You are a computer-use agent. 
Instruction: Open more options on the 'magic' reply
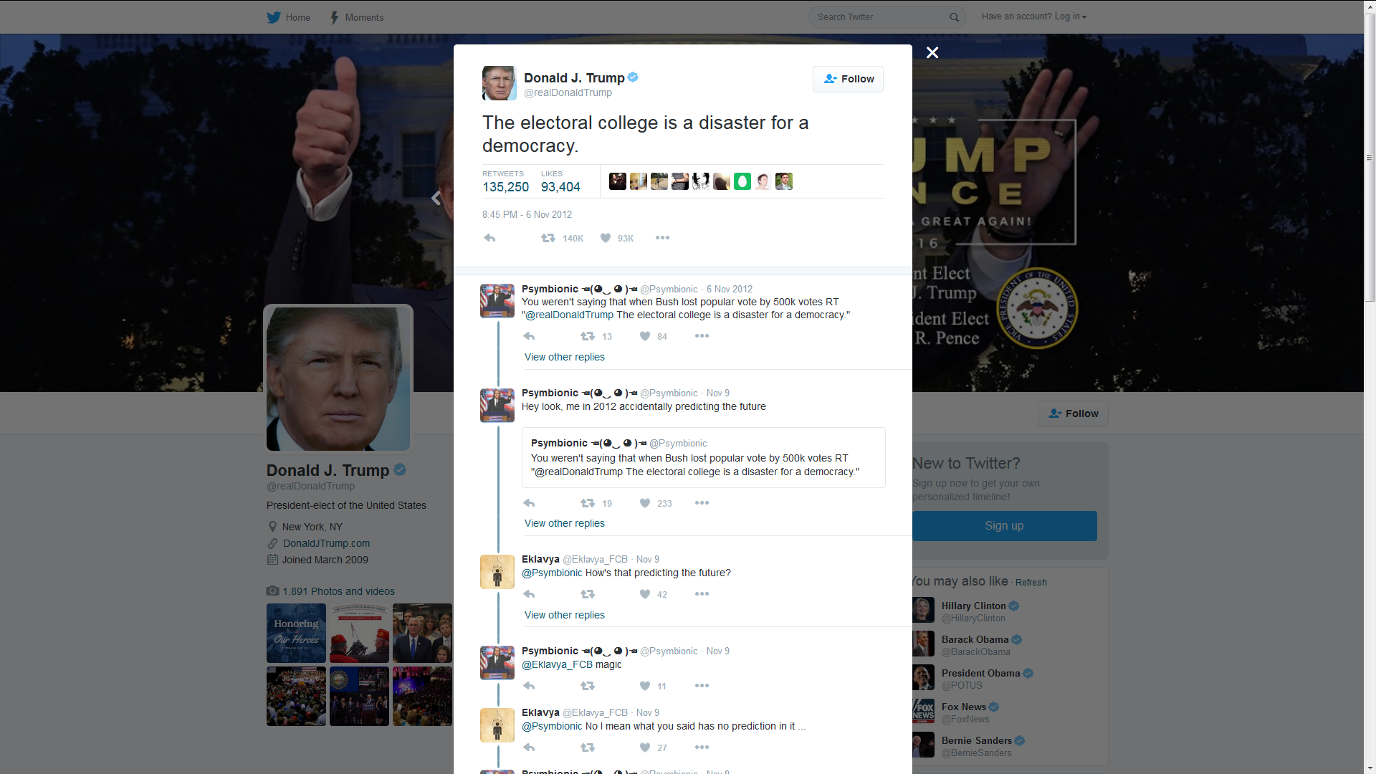[x=702, y=686]
